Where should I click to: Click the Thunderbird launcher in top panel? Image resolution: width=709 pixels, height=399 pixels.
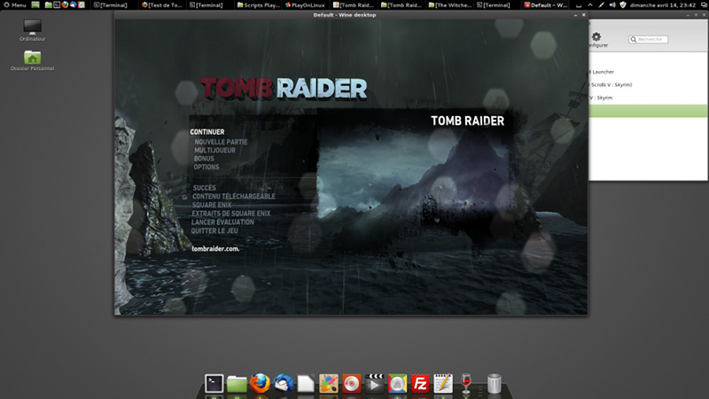pyautogui.click(x=73, y=5)
